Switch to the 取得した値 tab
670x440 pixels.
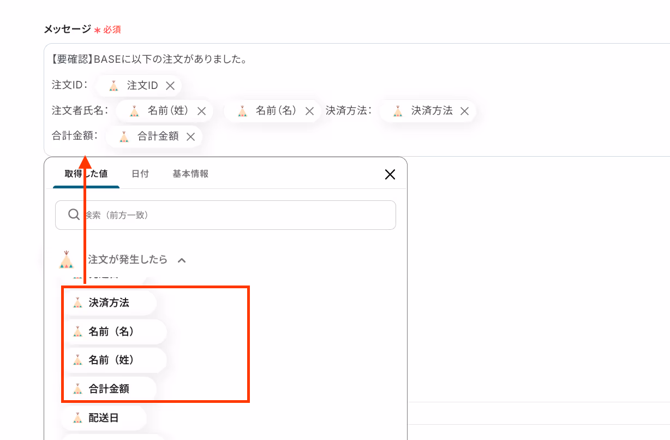click(86, 174)
